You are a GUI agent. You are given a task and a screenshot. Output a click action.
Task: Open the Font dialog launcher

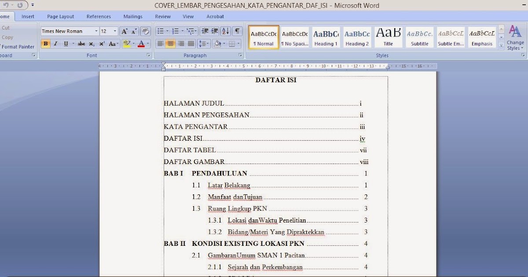(148, 55)
